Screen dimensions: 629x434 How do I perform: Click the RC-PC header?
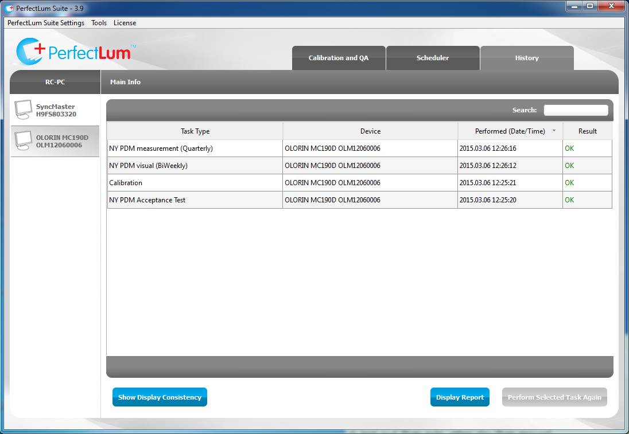[x=55, y=82]
